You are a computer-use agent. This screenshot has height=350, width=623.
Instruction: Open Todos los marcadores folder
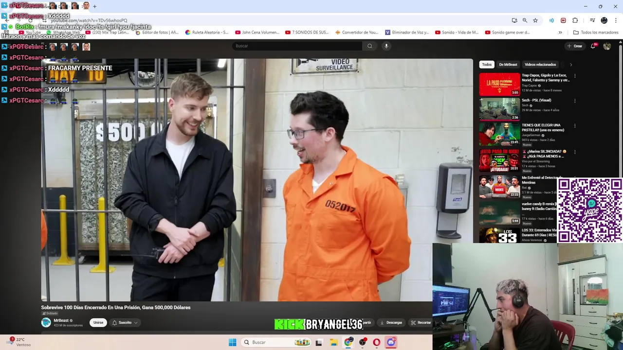(x=596, y=33)
